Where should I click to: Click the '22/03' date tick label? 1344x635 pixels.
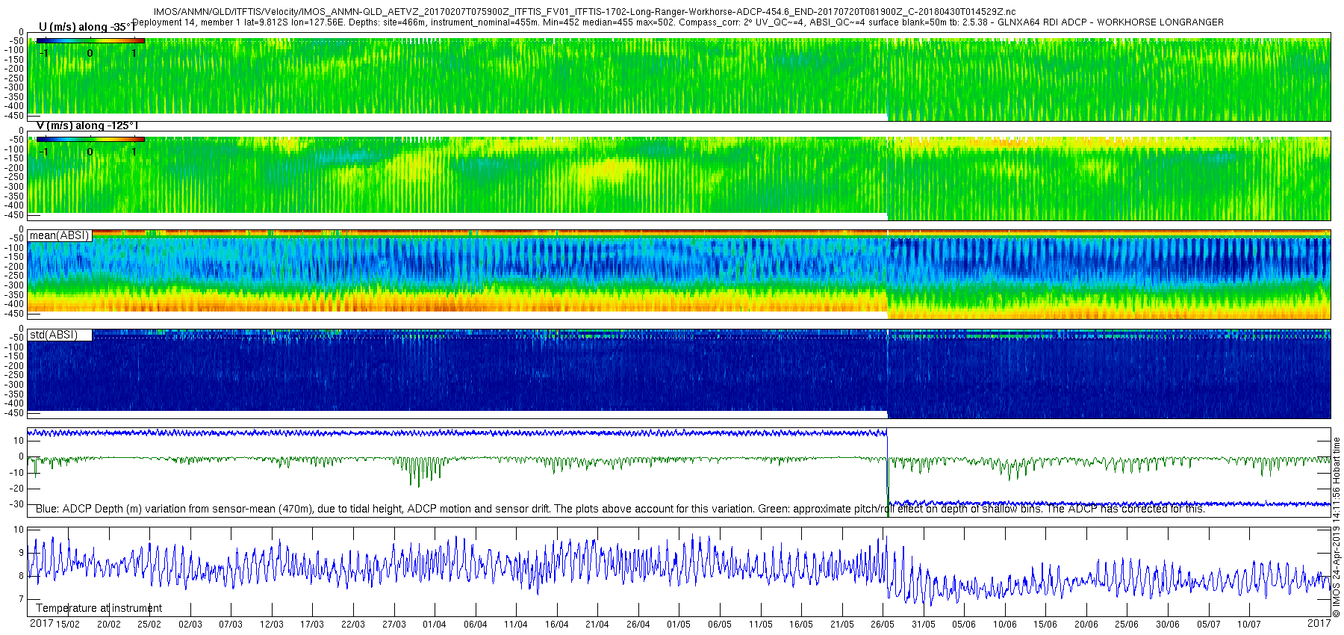tap(353, 624)
